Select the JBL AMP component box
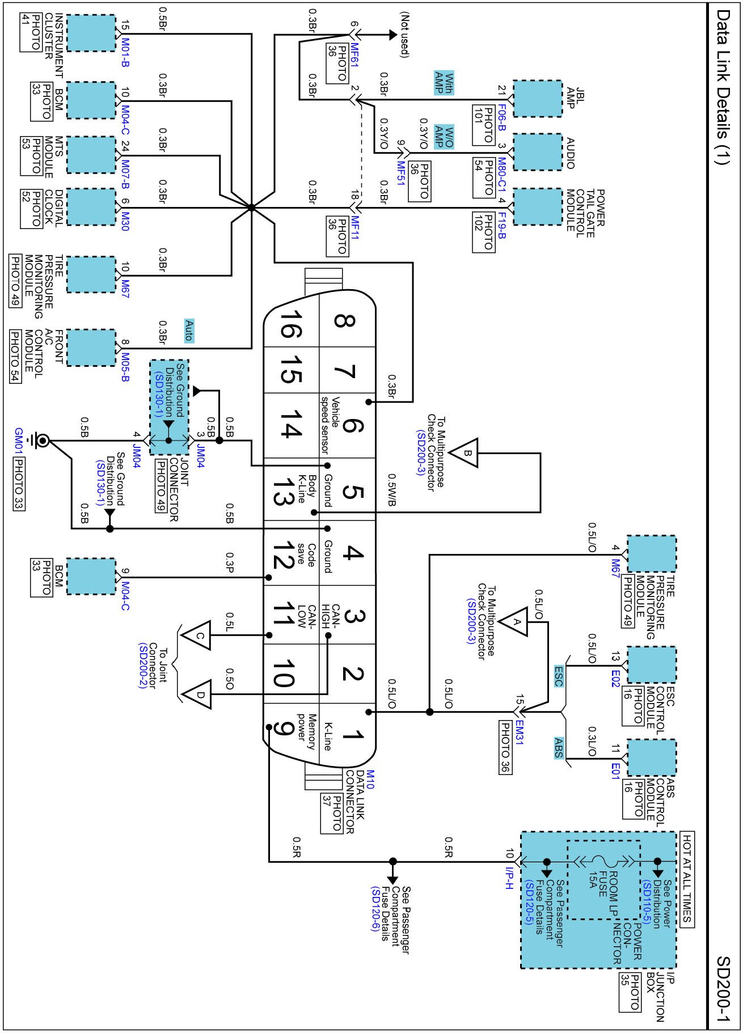The image size is (743, 1033). 537,99
